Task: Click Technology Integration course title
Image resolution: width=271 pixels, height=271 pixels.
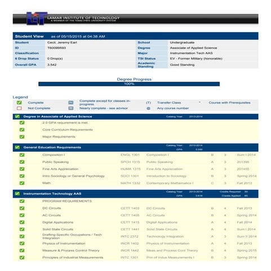Action: pyautogui.click(x=165, y=237)
